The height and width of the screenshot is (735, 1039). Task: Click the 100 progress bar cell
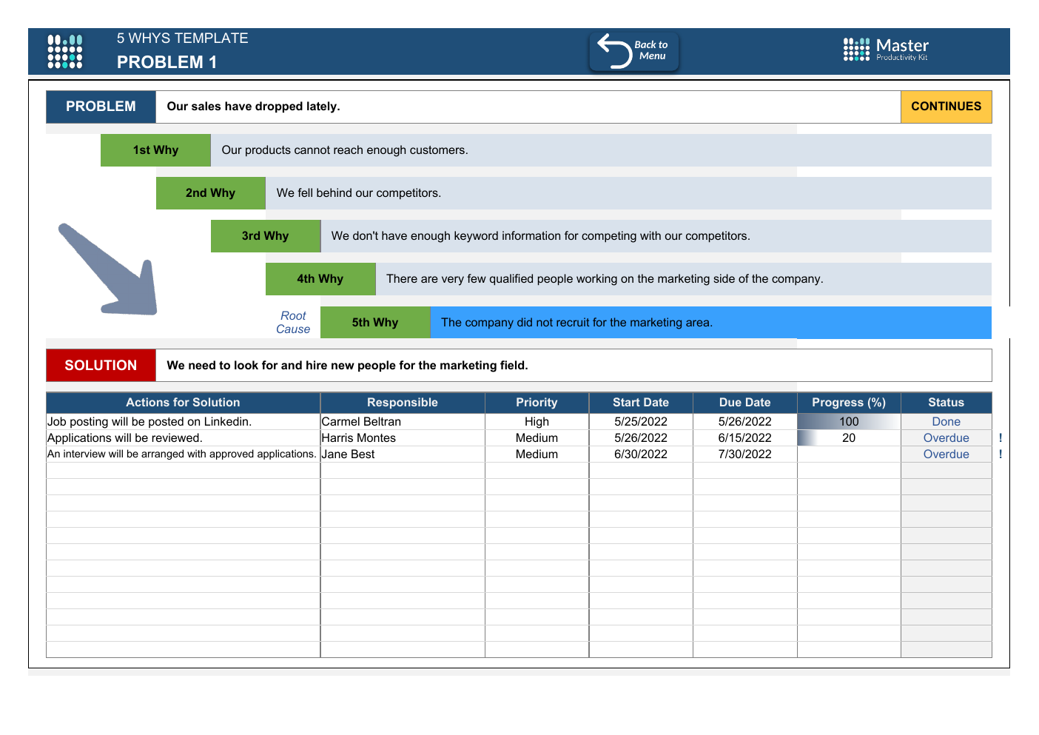(849, 422)
